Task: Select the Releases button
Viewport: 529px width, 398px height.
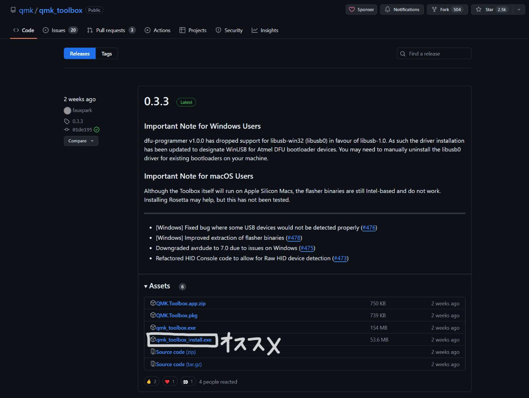Action: [x=80, y=54]
